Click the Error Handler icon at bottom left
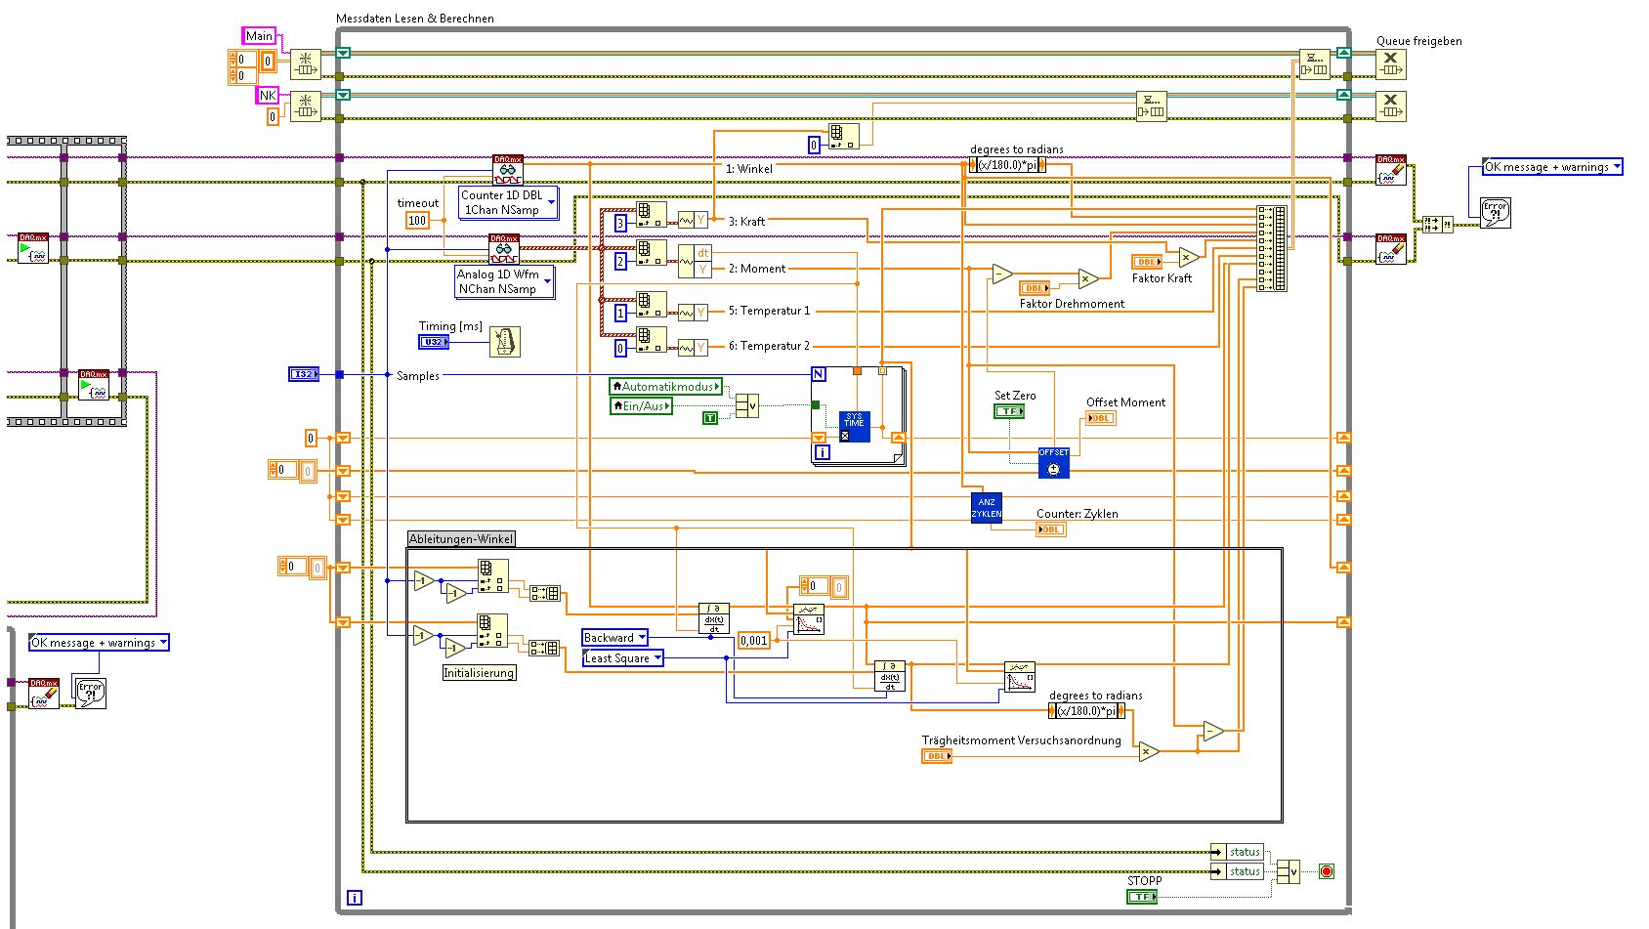The height and width of the screenshot is (929, 1649). pyautogui.click(x=89, y=692)
